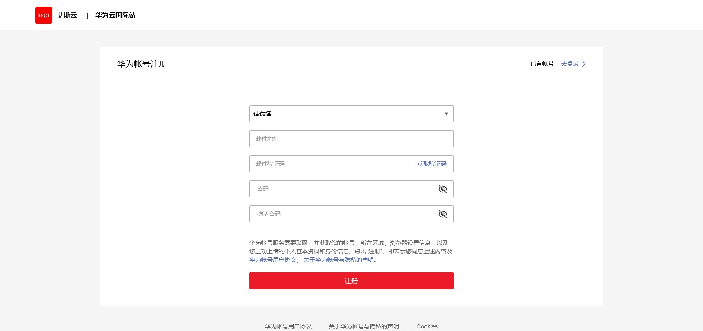Click the 邮件地址 input field
The image size is (703, 331).
point(351,139)
